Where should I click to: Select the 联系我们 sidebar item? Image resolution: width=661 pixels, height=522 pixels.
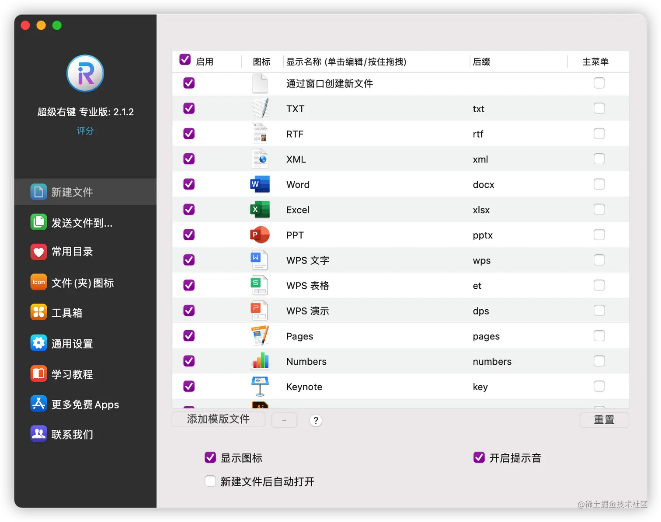pyautogui.click(x=72, y=434)
